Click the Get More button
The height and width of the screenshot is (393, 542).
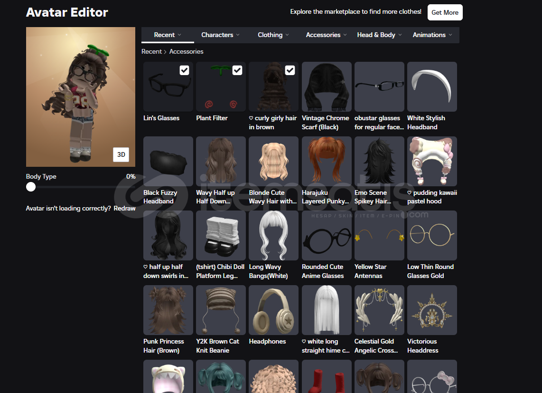(445, 12)
